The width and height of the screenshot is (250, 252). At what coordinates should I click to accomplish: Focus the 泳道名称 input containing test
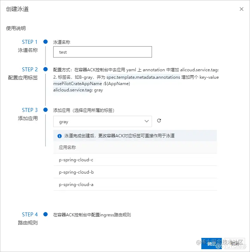click(x=103, y=52)
